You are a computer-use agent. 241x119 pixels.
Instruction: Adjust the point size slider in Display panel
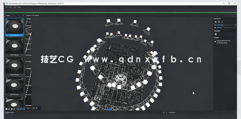[225, 25]
